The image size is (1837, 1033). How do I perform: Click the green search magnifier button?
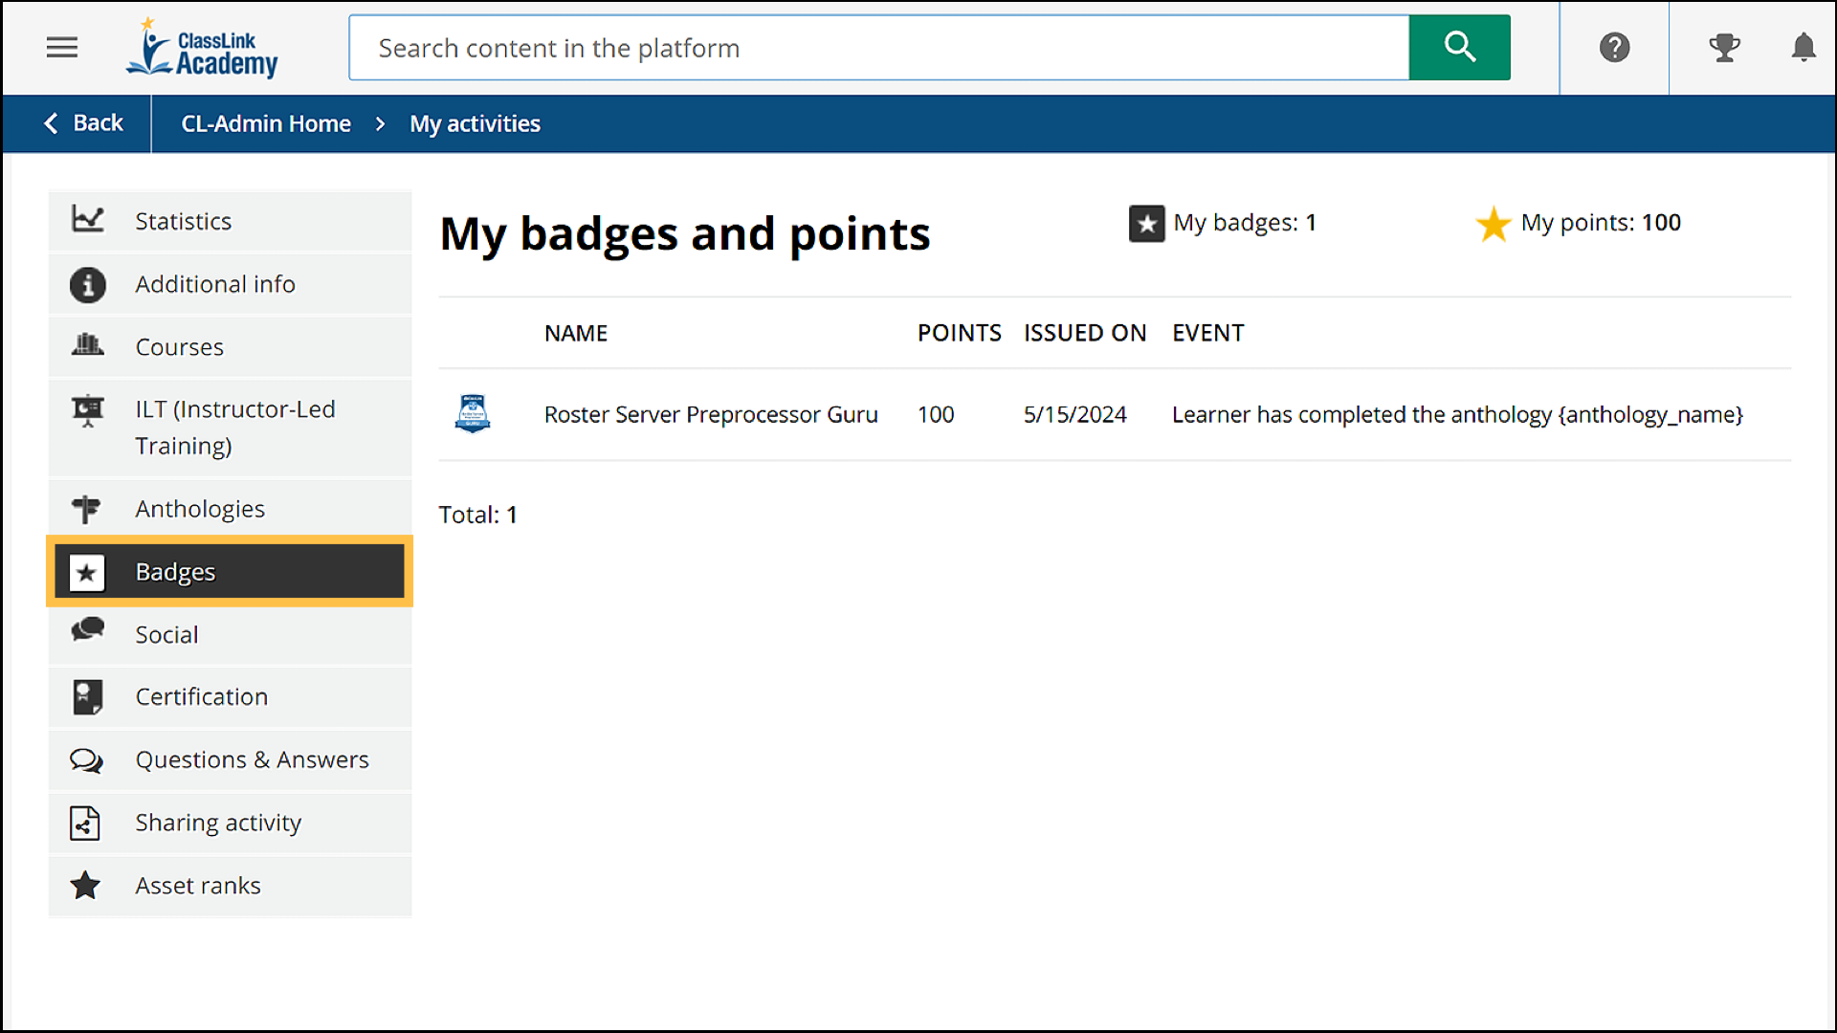pyautogui.click(x=1459, y=47)
